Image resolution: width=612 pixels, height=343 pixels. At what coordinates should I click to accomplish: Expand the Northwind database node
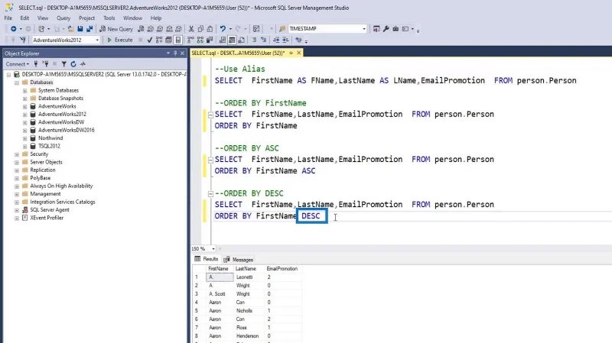click(24, 138)
